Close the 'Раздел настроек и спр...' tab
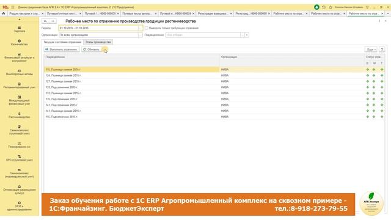This screenshot has height=220, width=391. click(x=43, y=13)
